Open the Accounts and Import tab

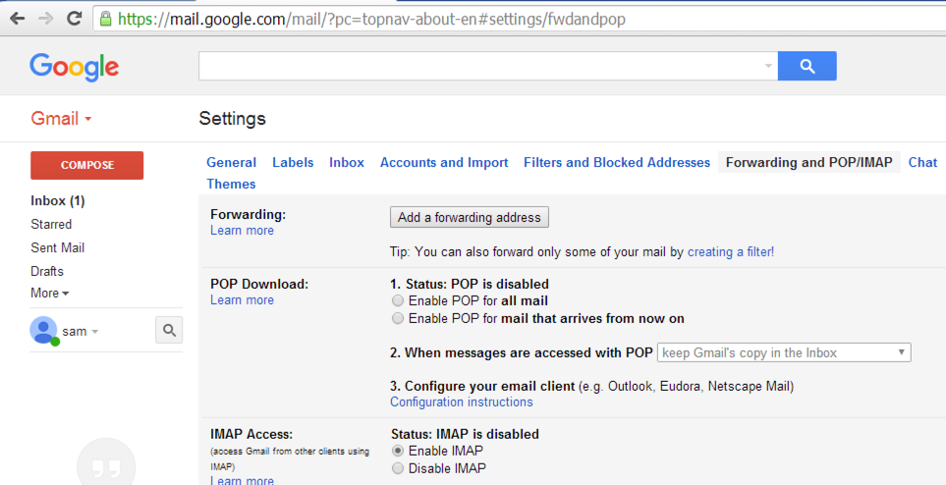444,162
